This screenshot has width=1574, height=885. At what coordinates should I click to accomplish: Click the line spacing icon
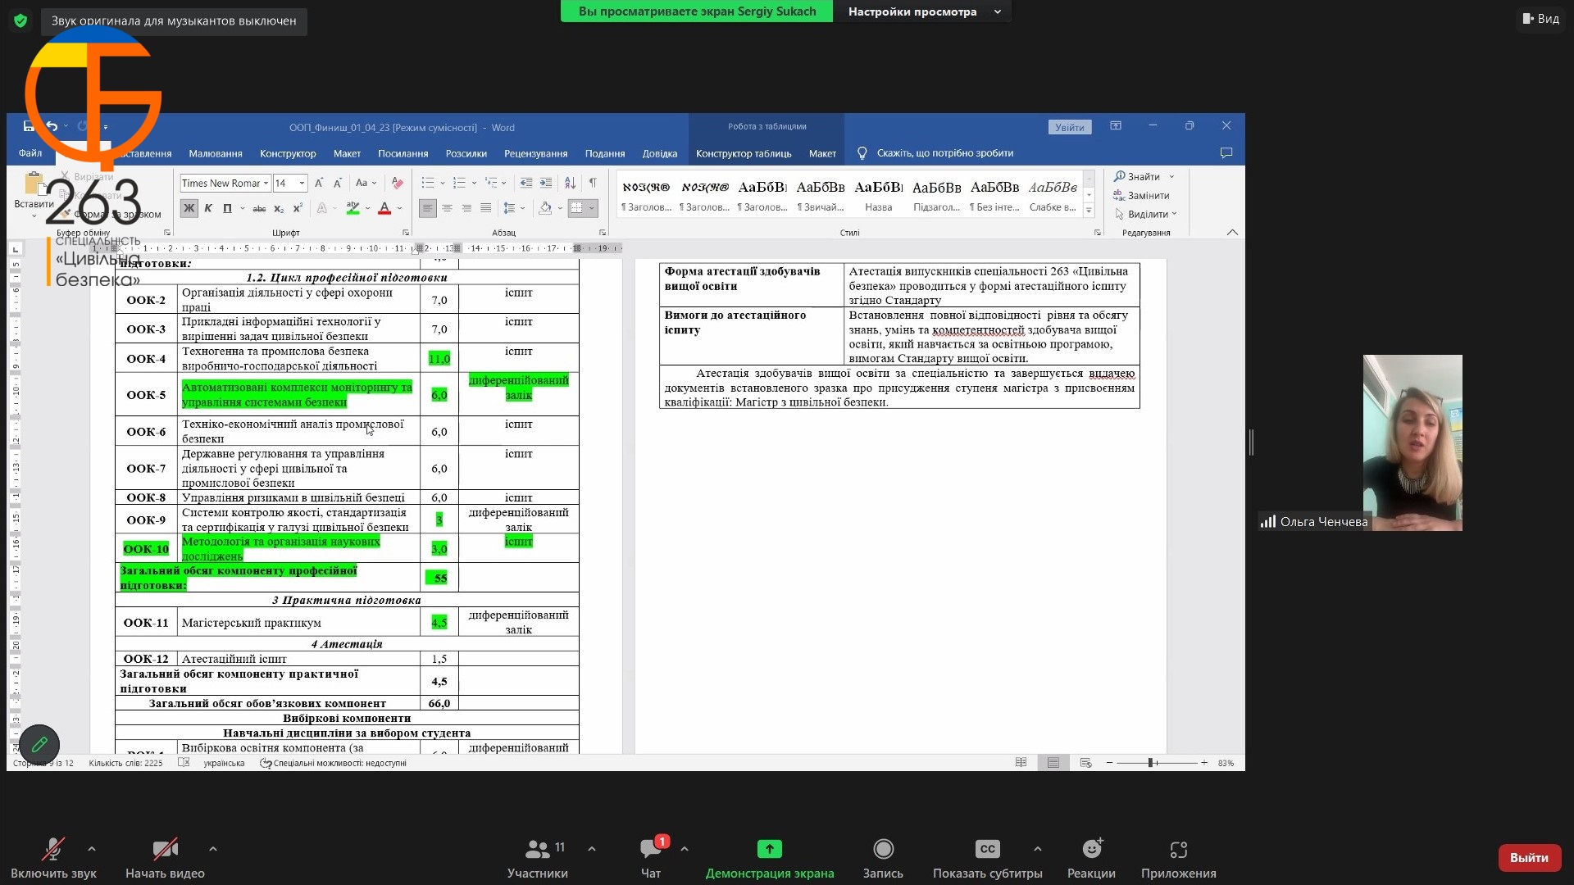(x=509, y=208)
